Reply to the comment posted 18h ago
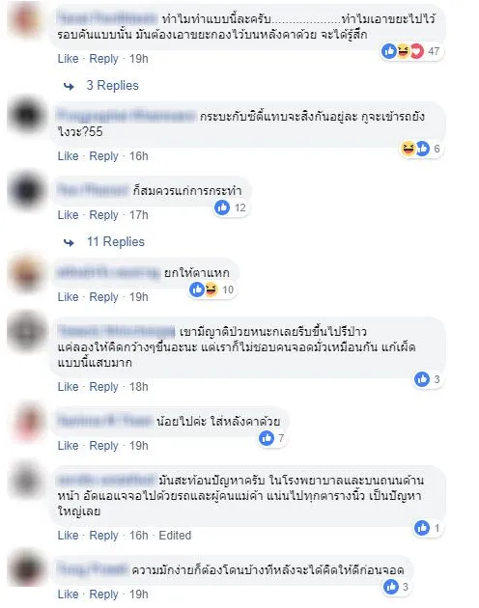 pyautogui.click(x=103, y=387)
